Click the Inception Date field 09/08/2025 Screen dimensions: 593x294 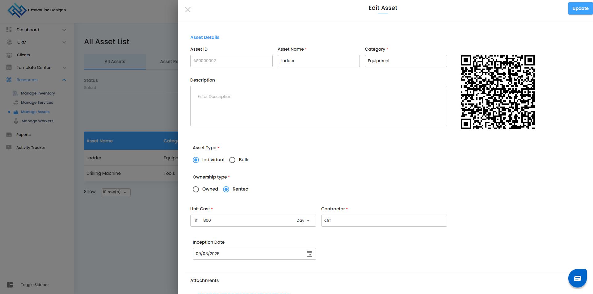(x=254, y=254)
